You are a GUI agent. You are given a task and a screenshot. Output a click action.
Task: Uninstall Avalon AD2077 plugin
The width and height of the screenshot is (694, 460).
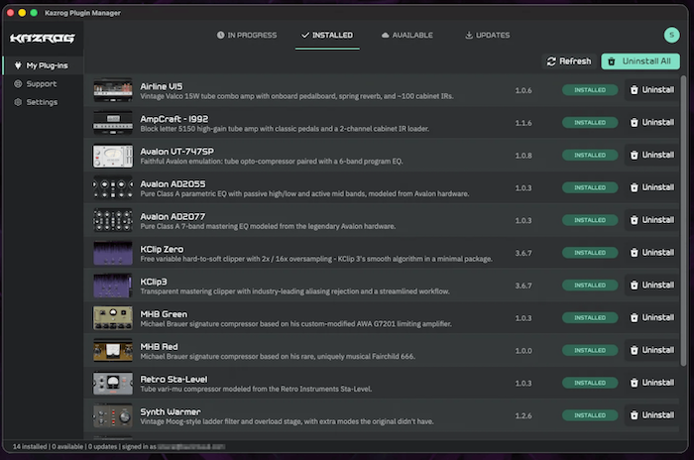click(652, 220)
